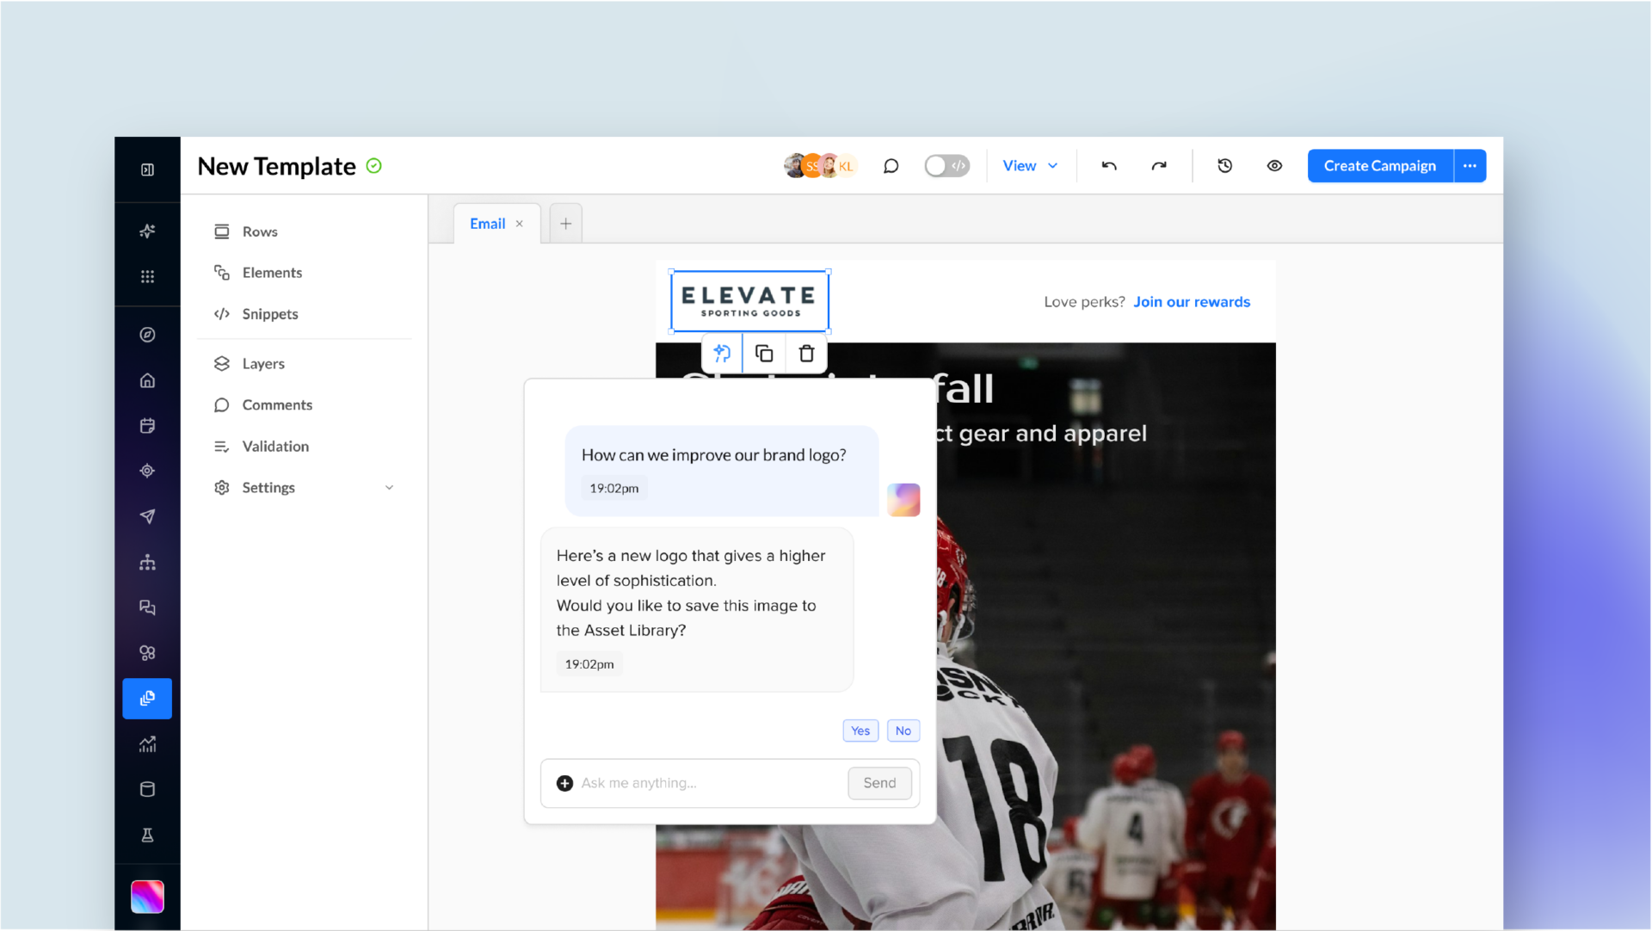Undo the last change
1652x931 pixels.
click(x=1108, y=165)
